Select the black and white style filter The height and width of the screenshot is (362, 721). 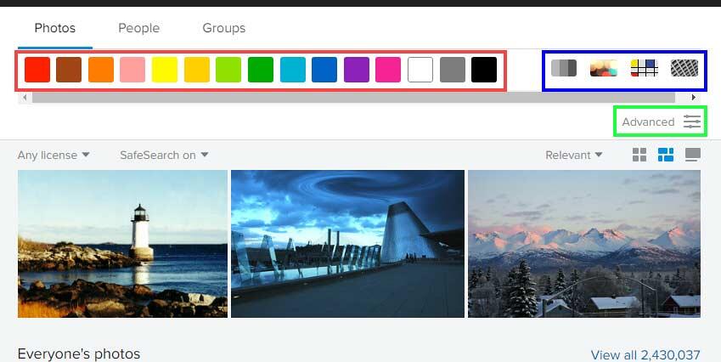pyautogui.click(x=564, y=68)
